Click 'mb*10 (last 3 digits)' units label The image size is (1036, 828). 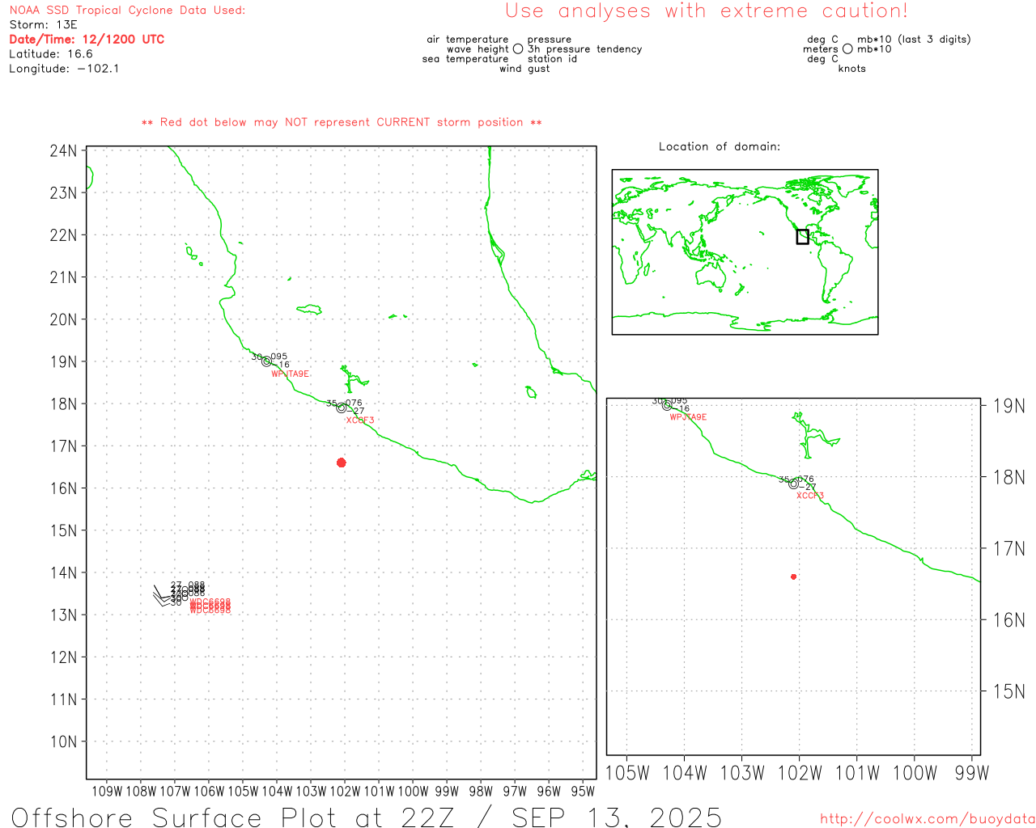click(914, 40)
